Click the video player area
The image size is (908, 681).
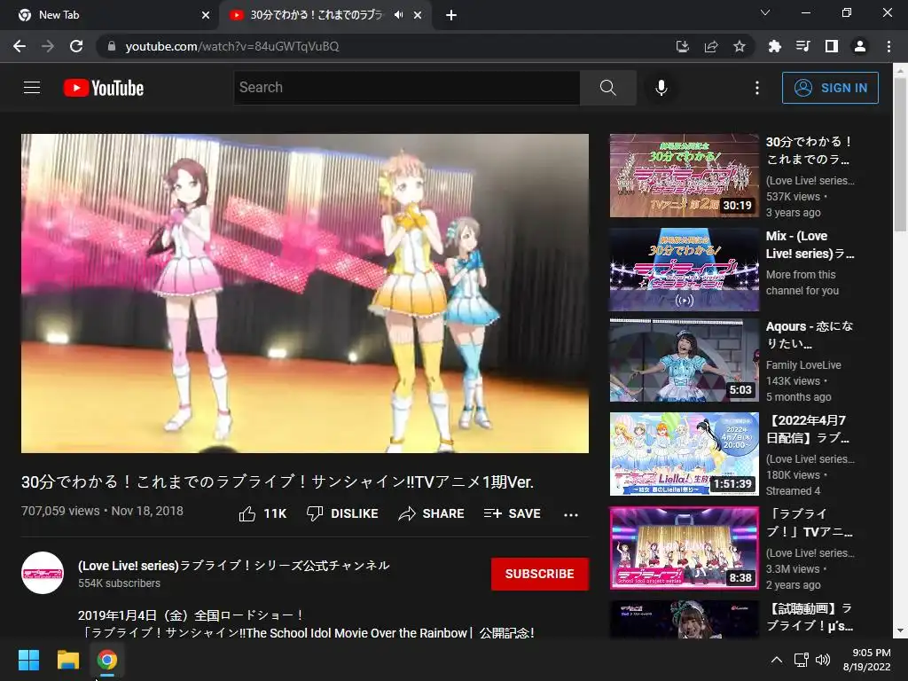pyautogui.click(x=305, y=294)
